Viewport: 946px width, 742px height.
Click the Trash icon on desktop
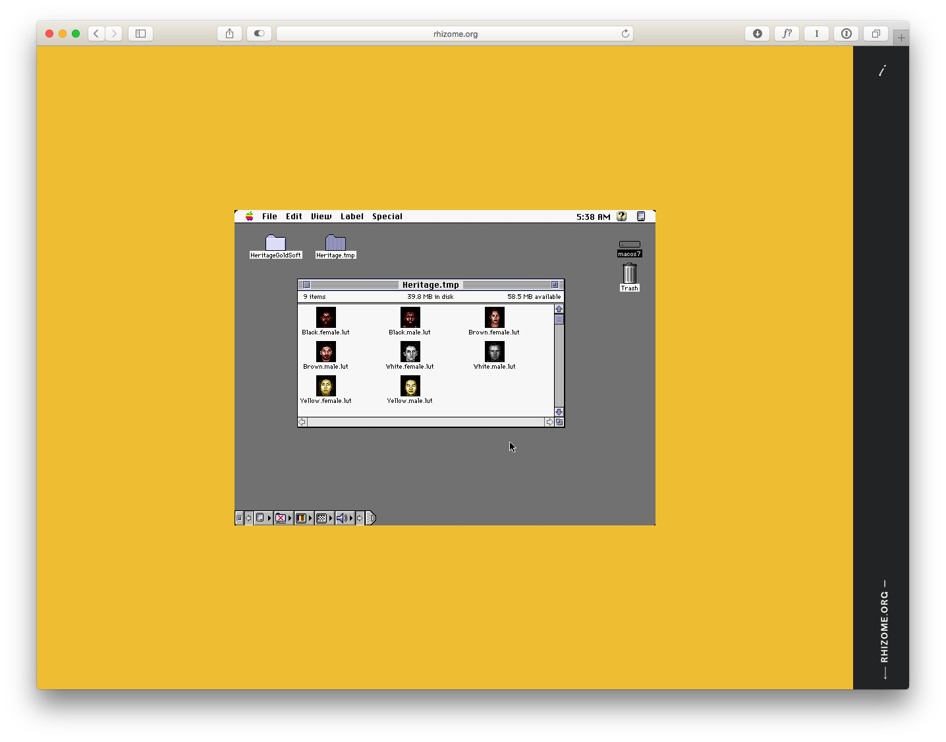[x=629, y=273]
